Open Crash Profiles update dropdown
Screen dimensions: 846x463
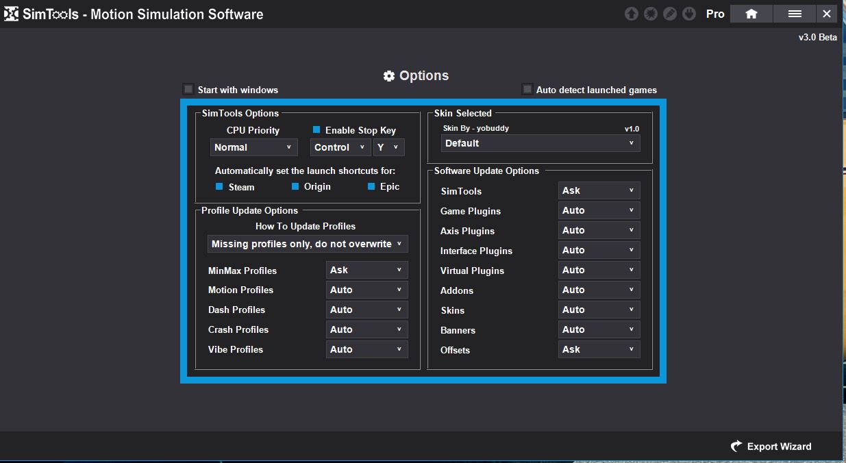[x=366, y=329]
